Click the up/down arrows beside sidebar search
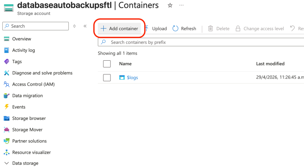The height and width of the screenshot is (167, 304). click(74, 26)
